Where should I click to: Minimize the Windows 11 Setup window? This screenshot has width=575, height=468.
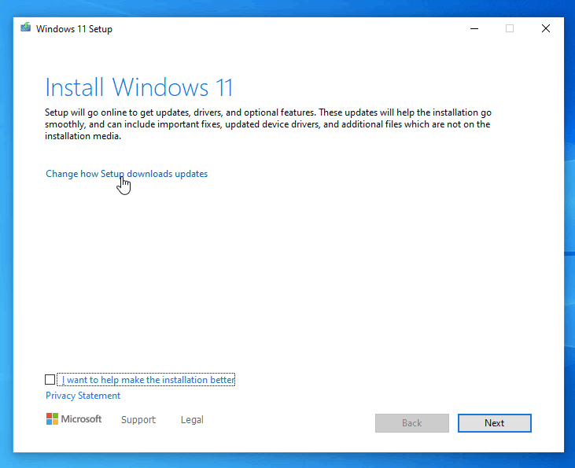[x=474, y=28]
